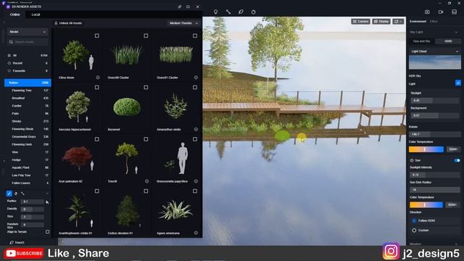Open the viewport options dropdown beside Display

point(398,21)
